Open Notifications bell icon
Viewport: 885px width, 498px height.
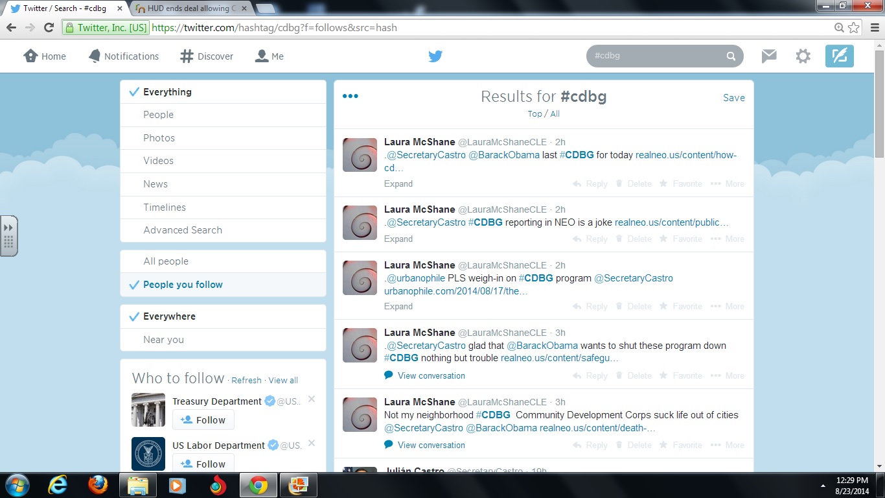[x=95, y=56]
